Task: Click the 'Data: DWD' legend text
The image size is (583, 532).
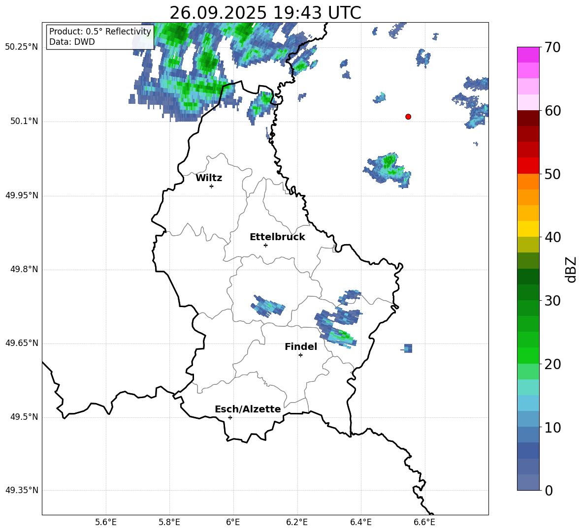Action: 72,42
